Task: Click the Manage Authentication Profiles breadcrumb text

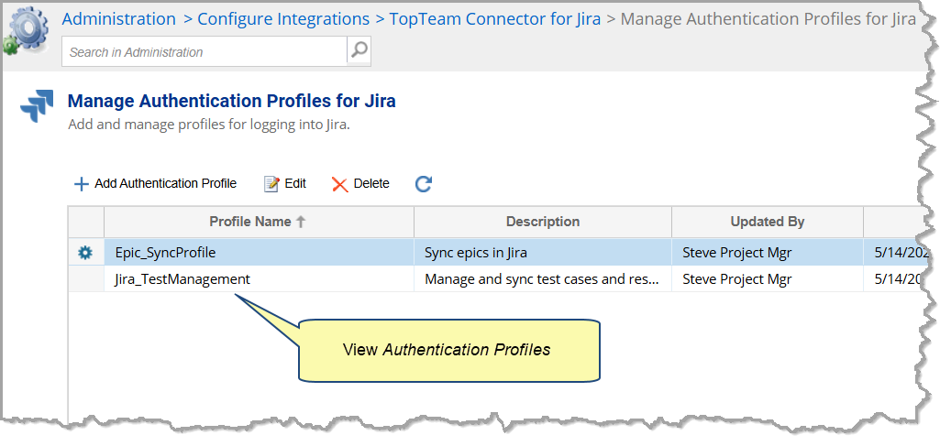Action: (768, 19)
